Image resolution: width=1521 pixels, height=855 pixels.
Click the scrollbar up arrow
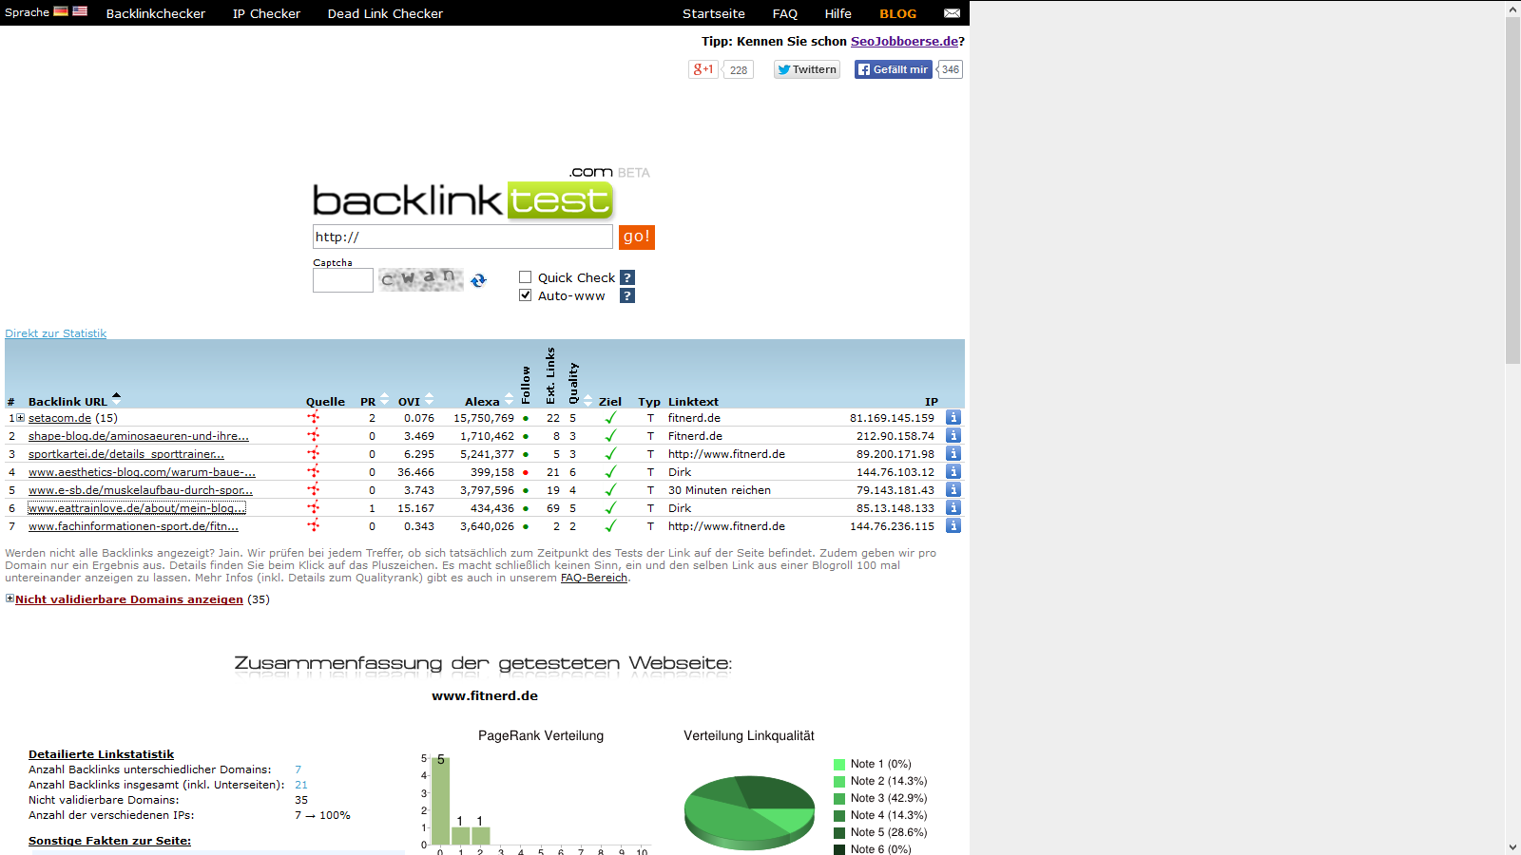pos(1513,9)
